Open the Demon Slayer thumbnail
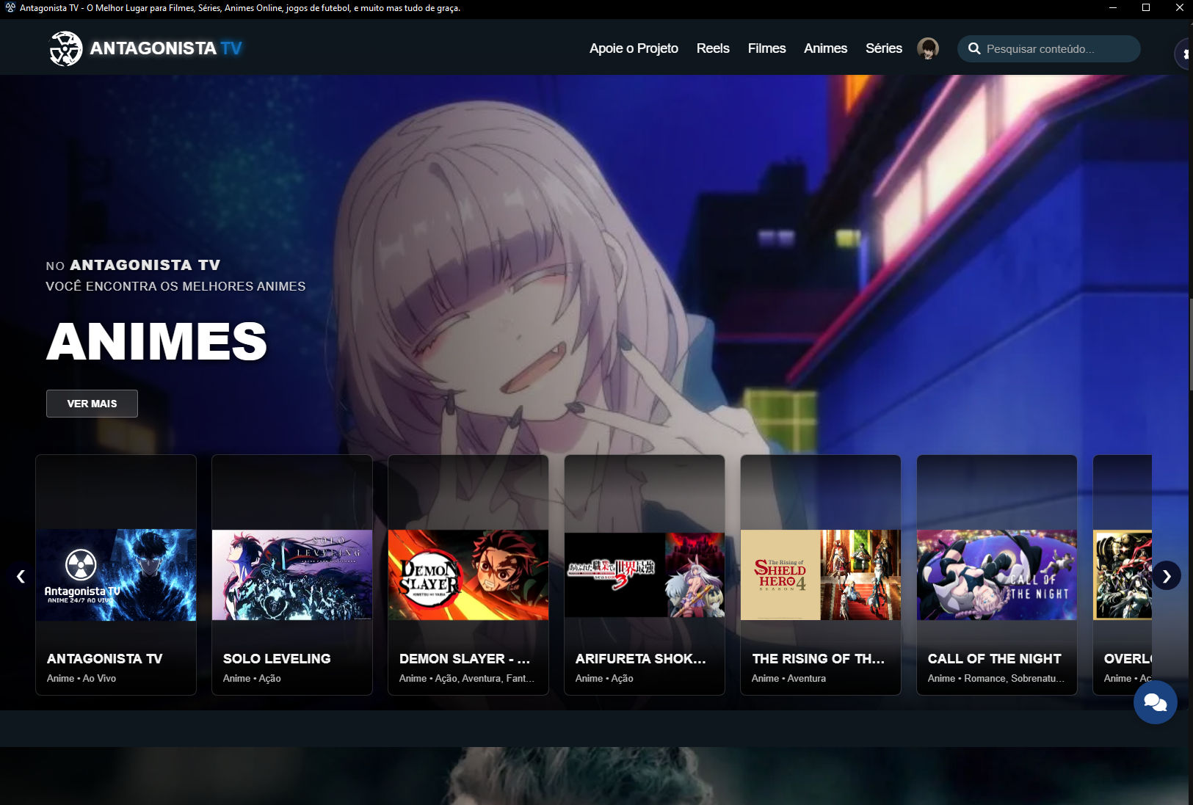 pyautogui.click(x=468, y=575)
